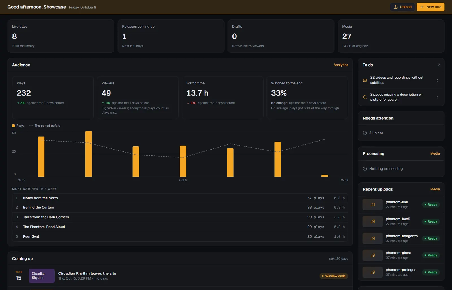Click 2 pages missing a description item
The image size is (452, 290).
coord(401,97)
